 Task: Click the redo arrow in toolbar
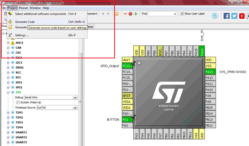point(108,14)
